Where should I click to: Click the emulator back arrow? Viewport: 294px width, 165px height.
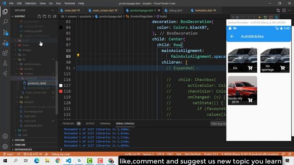(x=232, y=36)
